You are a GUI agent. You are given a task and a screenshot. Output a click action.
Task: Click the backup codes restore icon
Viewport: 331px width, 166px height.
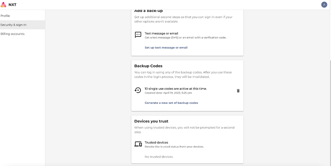(138, 90)
